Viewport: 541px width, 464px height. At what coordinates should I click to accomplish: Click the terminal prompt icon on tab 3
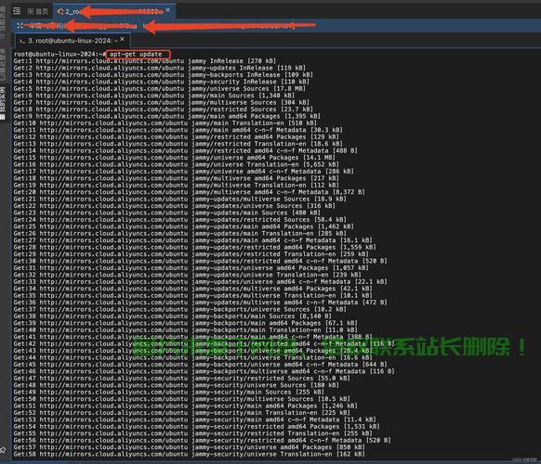[x=22, y=41]
